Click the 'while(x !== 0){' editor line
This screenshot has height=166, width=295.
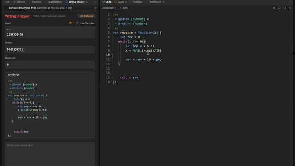pyautogui.click(x=132, y=41)
